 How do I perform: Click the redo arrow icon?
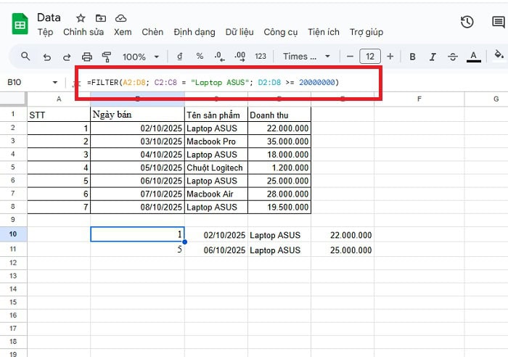[67, 57]
